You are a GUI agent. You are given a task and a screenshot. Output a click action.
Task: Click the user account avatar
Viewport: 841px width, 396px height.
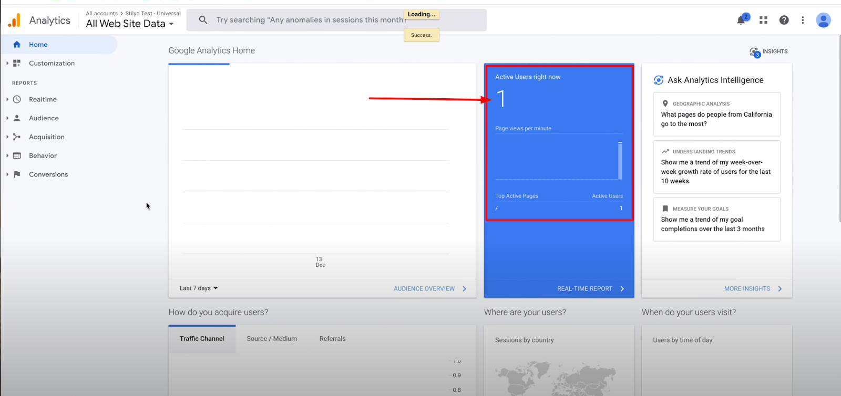coord(823,20)
